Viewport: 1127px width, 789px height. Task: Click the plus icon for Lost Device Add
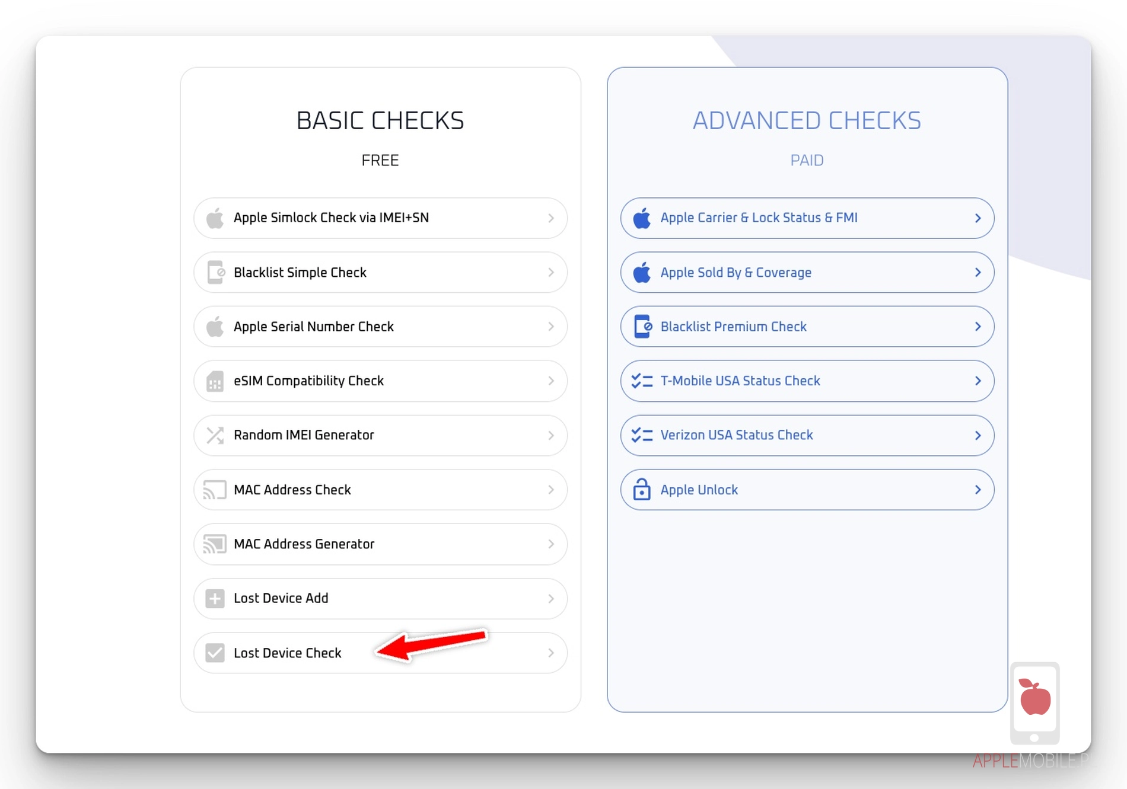tap(215, 599)
